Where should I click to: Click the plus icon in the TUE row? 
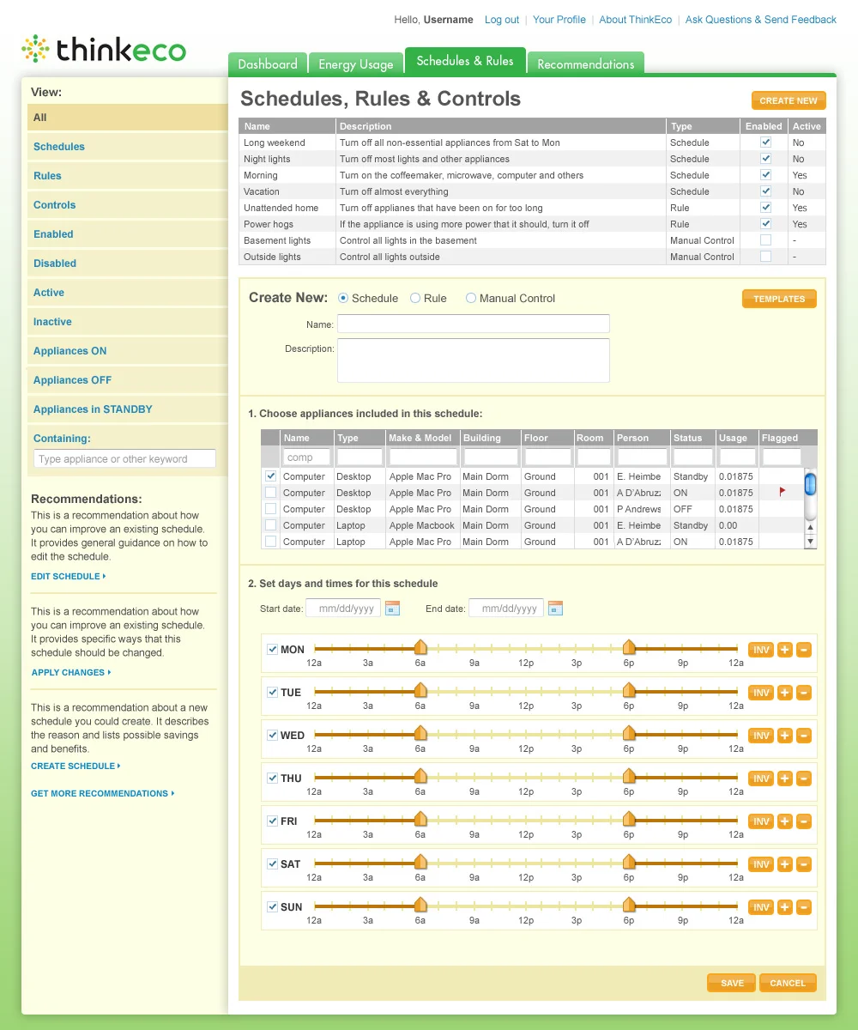click(x=784, y=693)
